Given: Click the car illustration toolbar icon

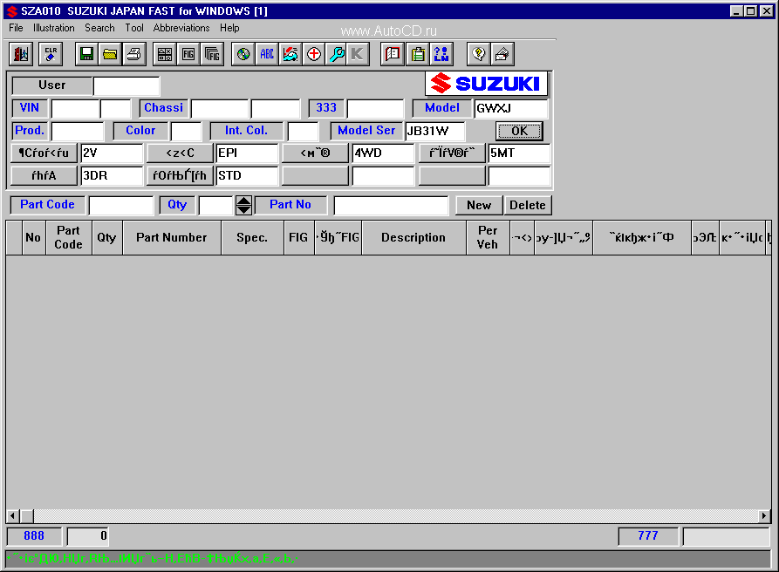Looking at the screenshot, I should point(290,54).
